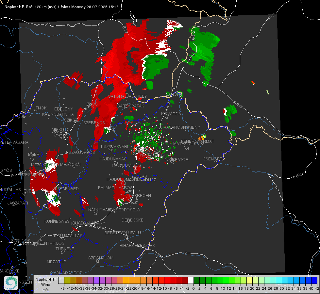Click the TISZAÚJVÁROS label

coord(80,153)
